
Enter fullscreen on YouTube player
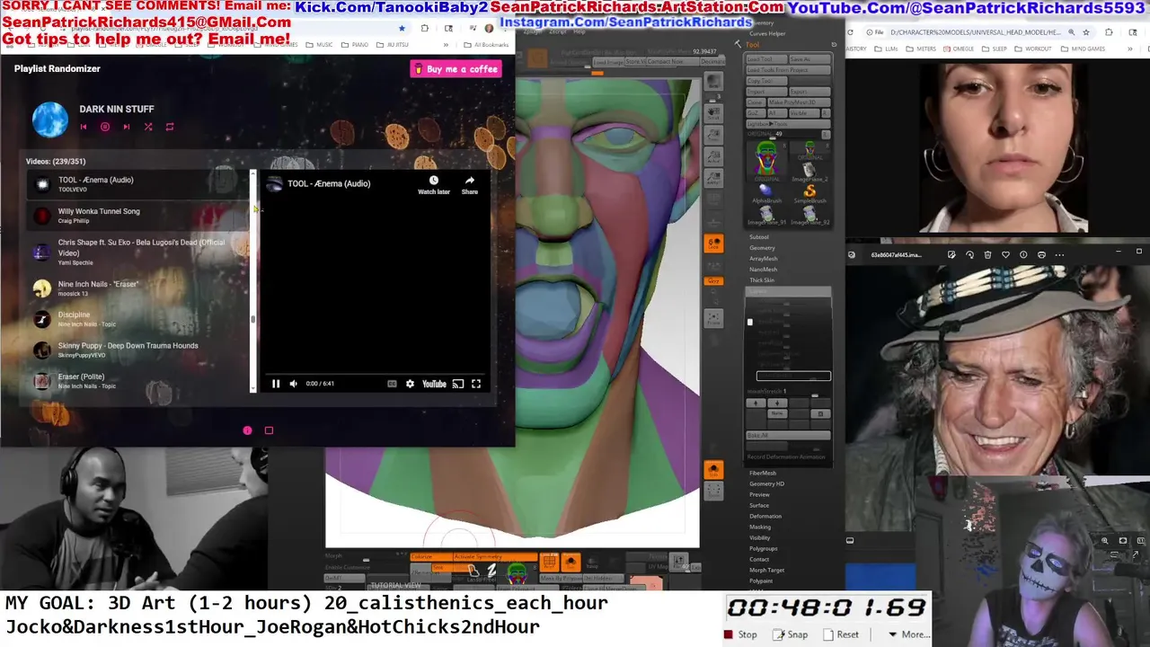coord(476,384)
